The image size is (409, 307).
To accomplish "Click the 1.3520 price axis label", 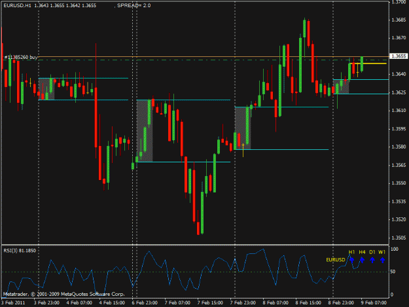I will click(x=399, y=219).
